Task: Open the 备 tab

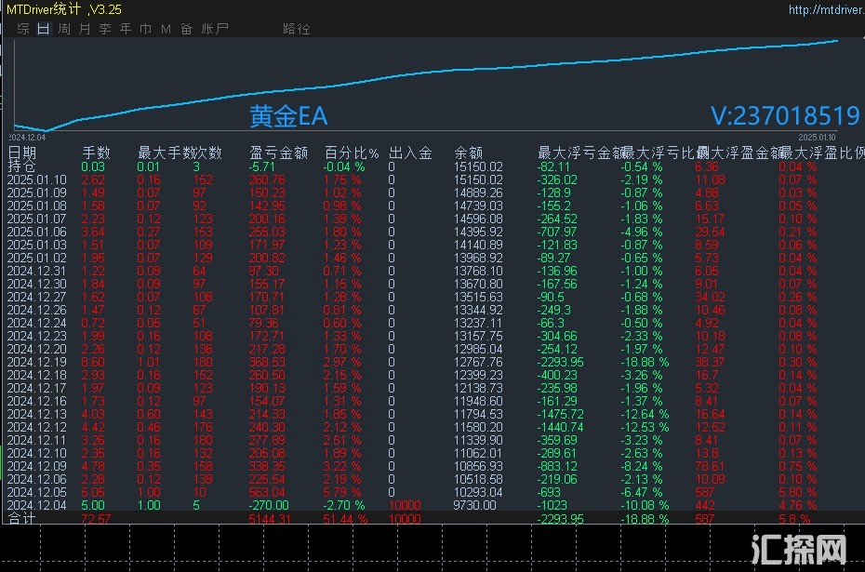Action: click(x=186, y=29)
